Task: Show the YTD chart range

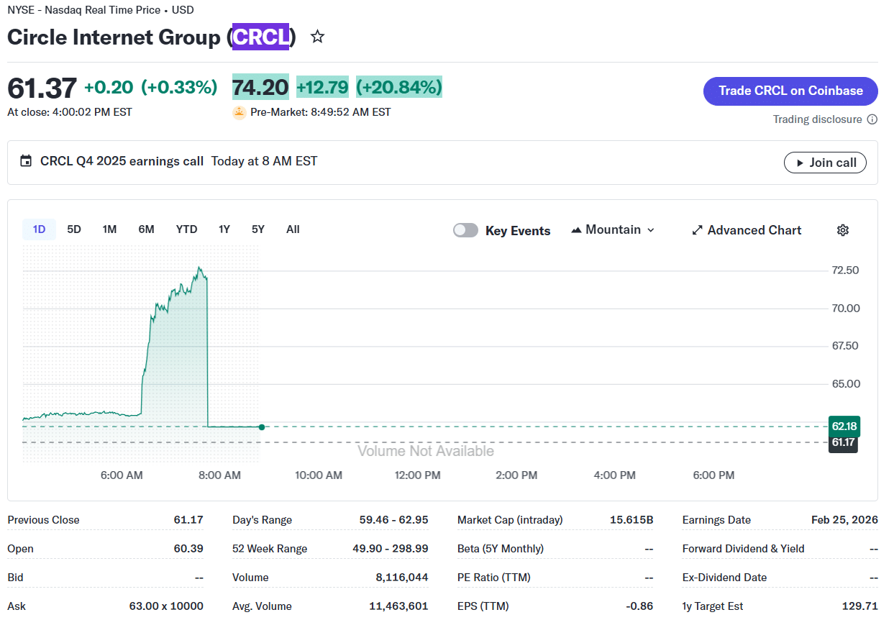Action: click(x=186, y=229)
